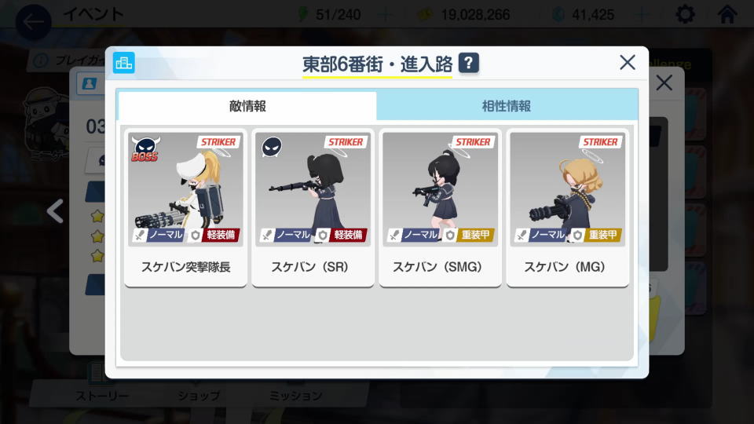This screenshot has height=424, width=754.
Task: Click the shield icon beside 重装甲 on スケバン（SMG）
Action: [450, 235]
